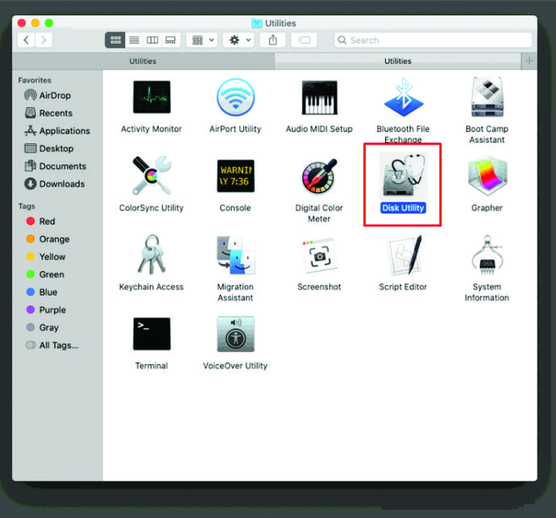Open the Console app icon
This screenshot has width=556, height=518.
coord(235,176)
